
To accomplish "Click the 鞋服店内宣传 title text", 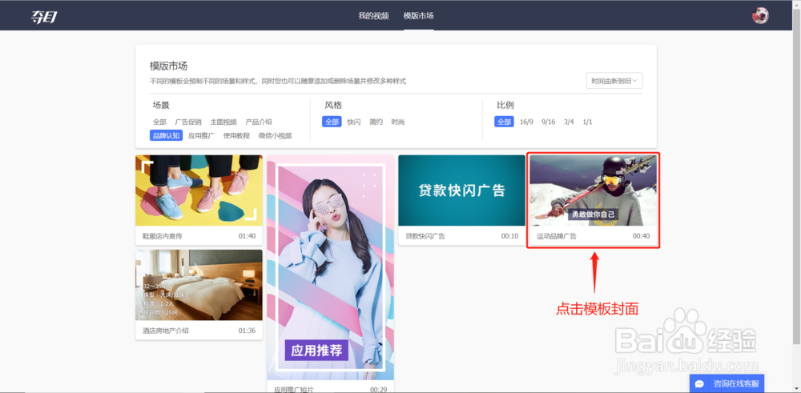I will [162, 236].
